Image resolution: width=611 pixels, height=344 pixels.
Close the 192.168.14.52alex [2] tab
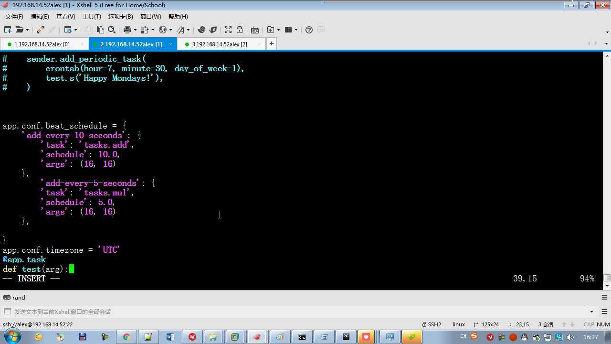[x=259, y=44]
